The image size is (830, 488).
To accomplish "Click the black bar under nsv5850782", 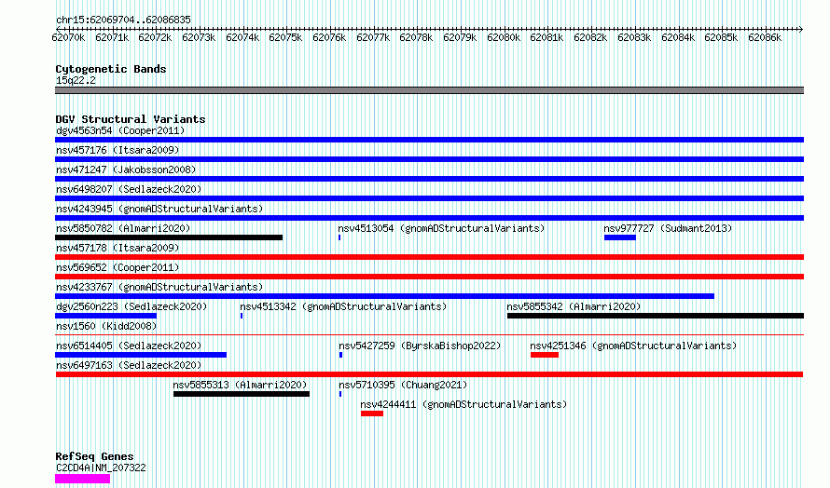I will pyautogui.click(x=169, y=237).
